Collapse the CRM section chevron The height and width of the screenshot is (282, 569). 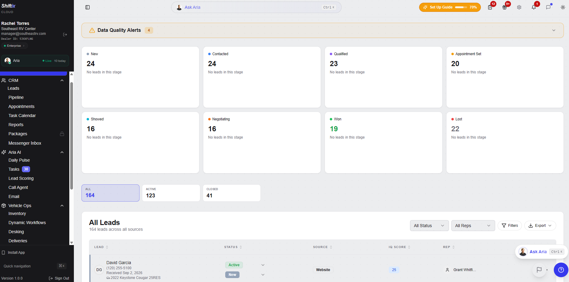click(x=62, y=80)
